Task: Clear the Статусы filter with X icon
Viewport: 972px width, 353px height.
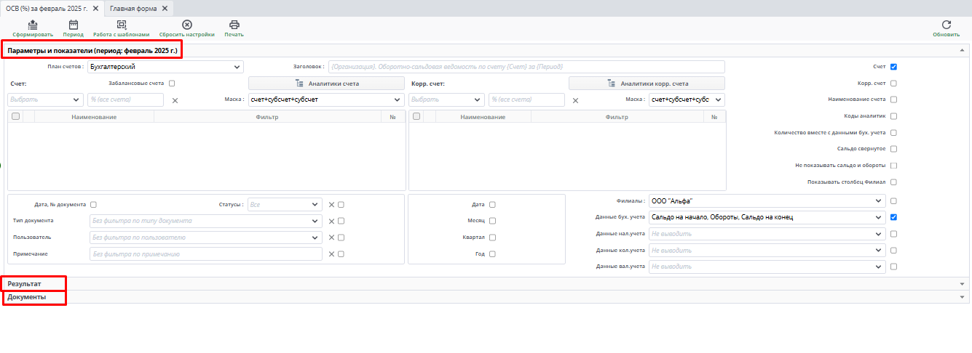Action: (x=331, y=205)
